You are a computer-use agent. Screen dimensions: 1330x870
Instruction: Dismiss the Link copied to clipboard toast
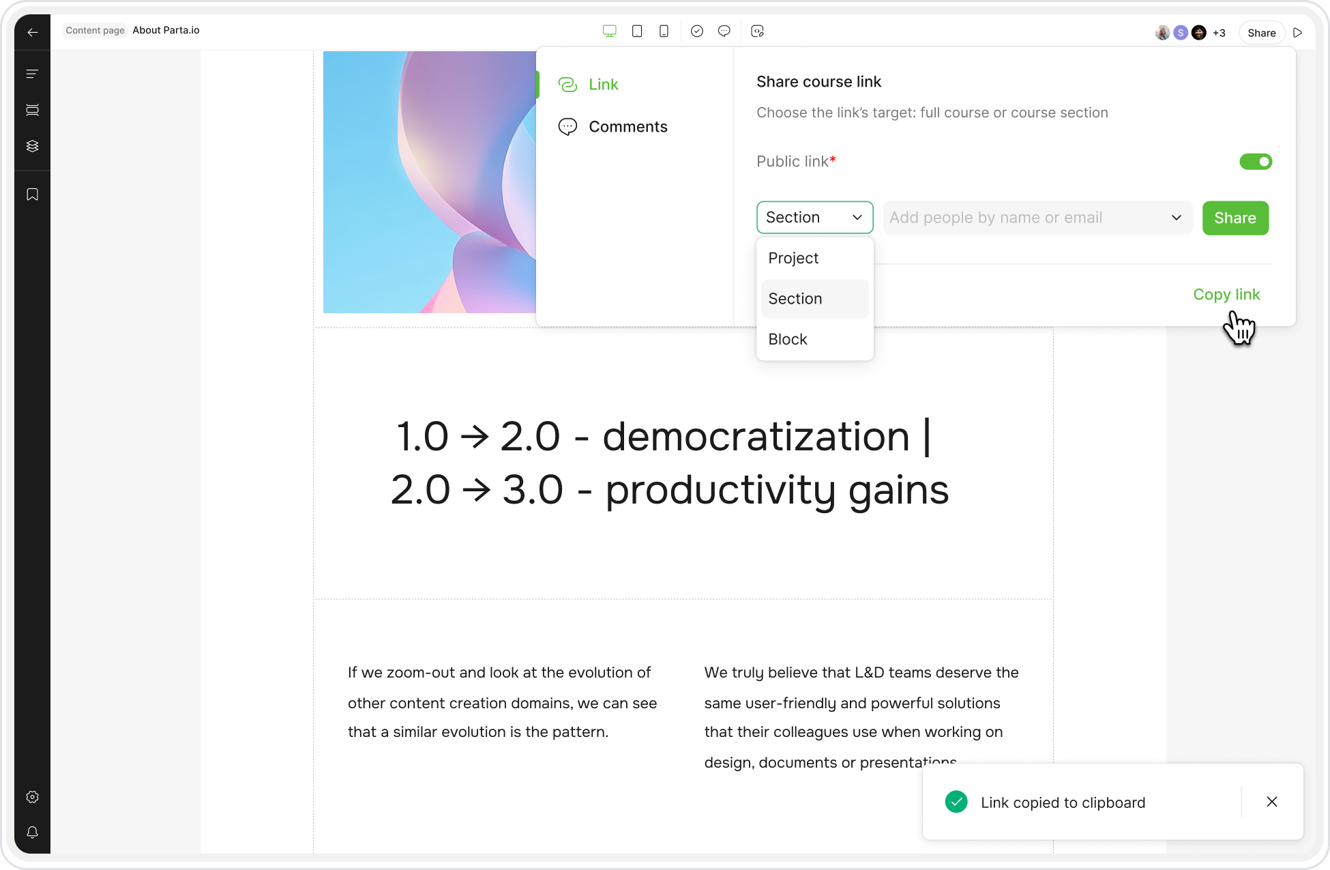coord(1271,802)
